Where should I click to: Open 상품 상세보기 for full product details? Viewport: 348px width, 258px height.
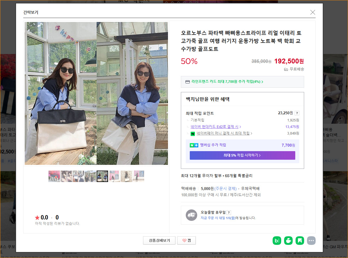159,240
